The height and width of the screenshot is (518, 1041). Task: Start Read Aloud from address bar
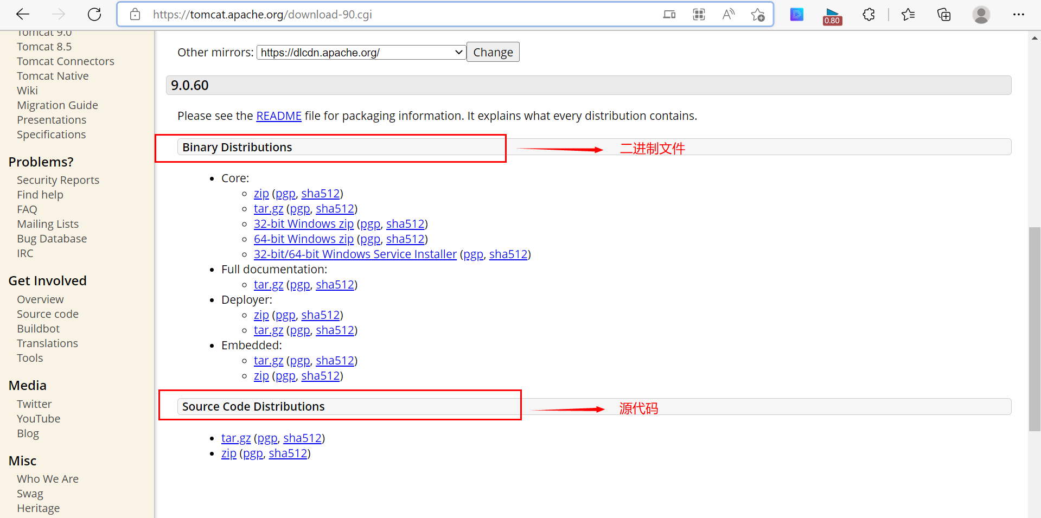728,15
